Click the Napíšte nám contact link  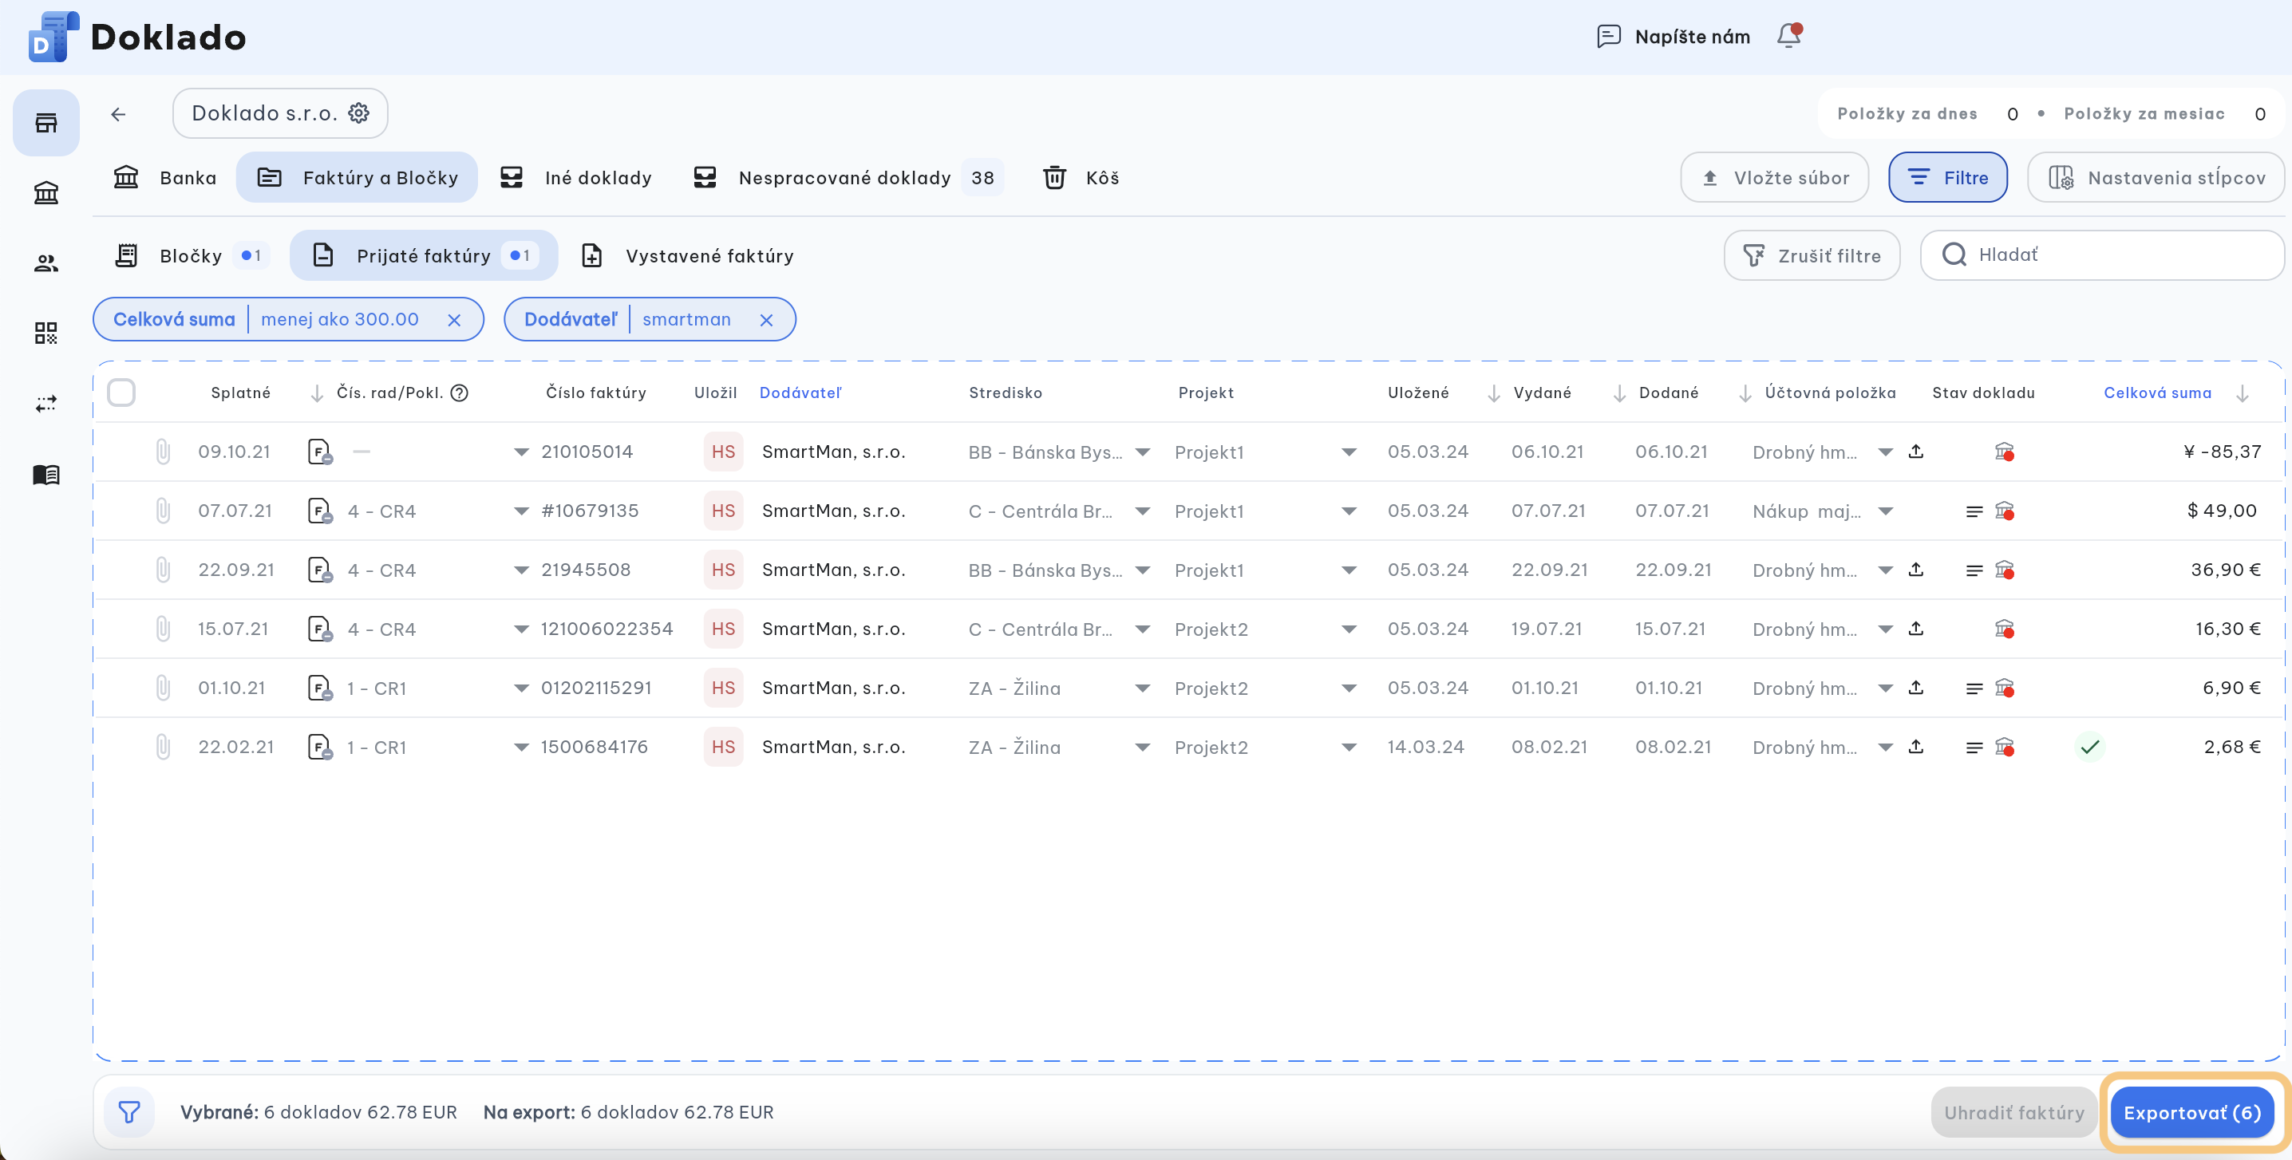[x=1673, y=37]
